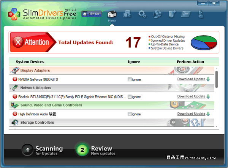Click red X status icon beside NVIDIA GeForce
The height and width of the screenshot is (168, 228).
pyautogui.click(x=15, y=79)
